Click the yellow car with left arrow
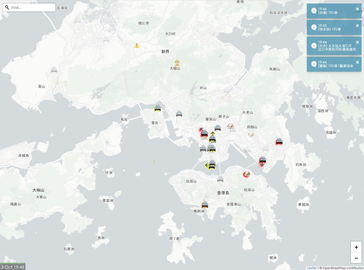This screenshot has height=270, width=364. (x=210, y=165)
